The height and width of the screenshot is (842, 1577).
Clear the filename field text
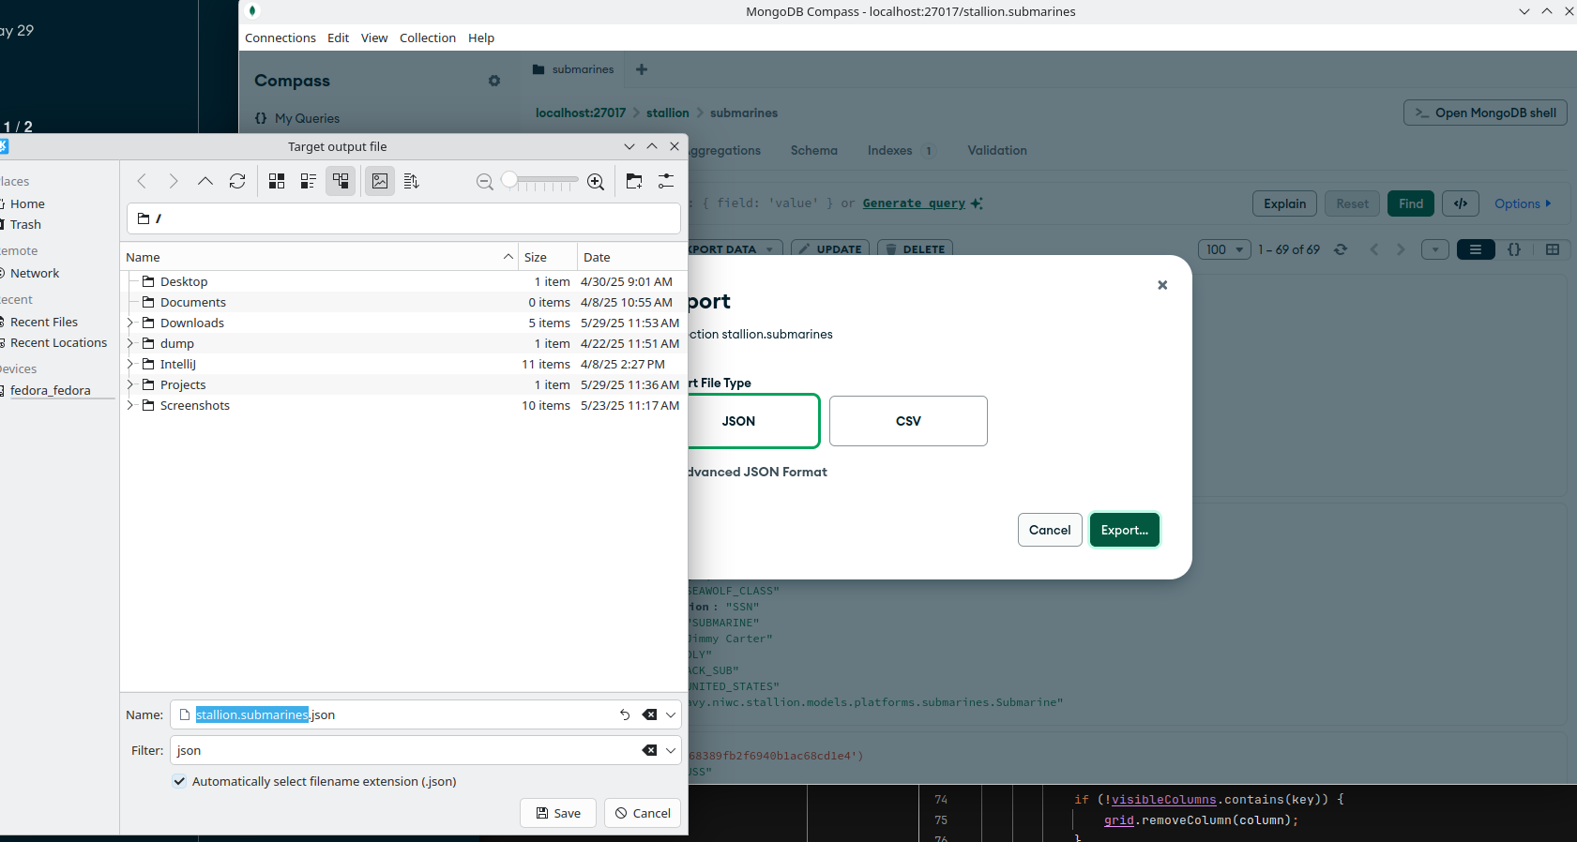click(x=649, y=714)
